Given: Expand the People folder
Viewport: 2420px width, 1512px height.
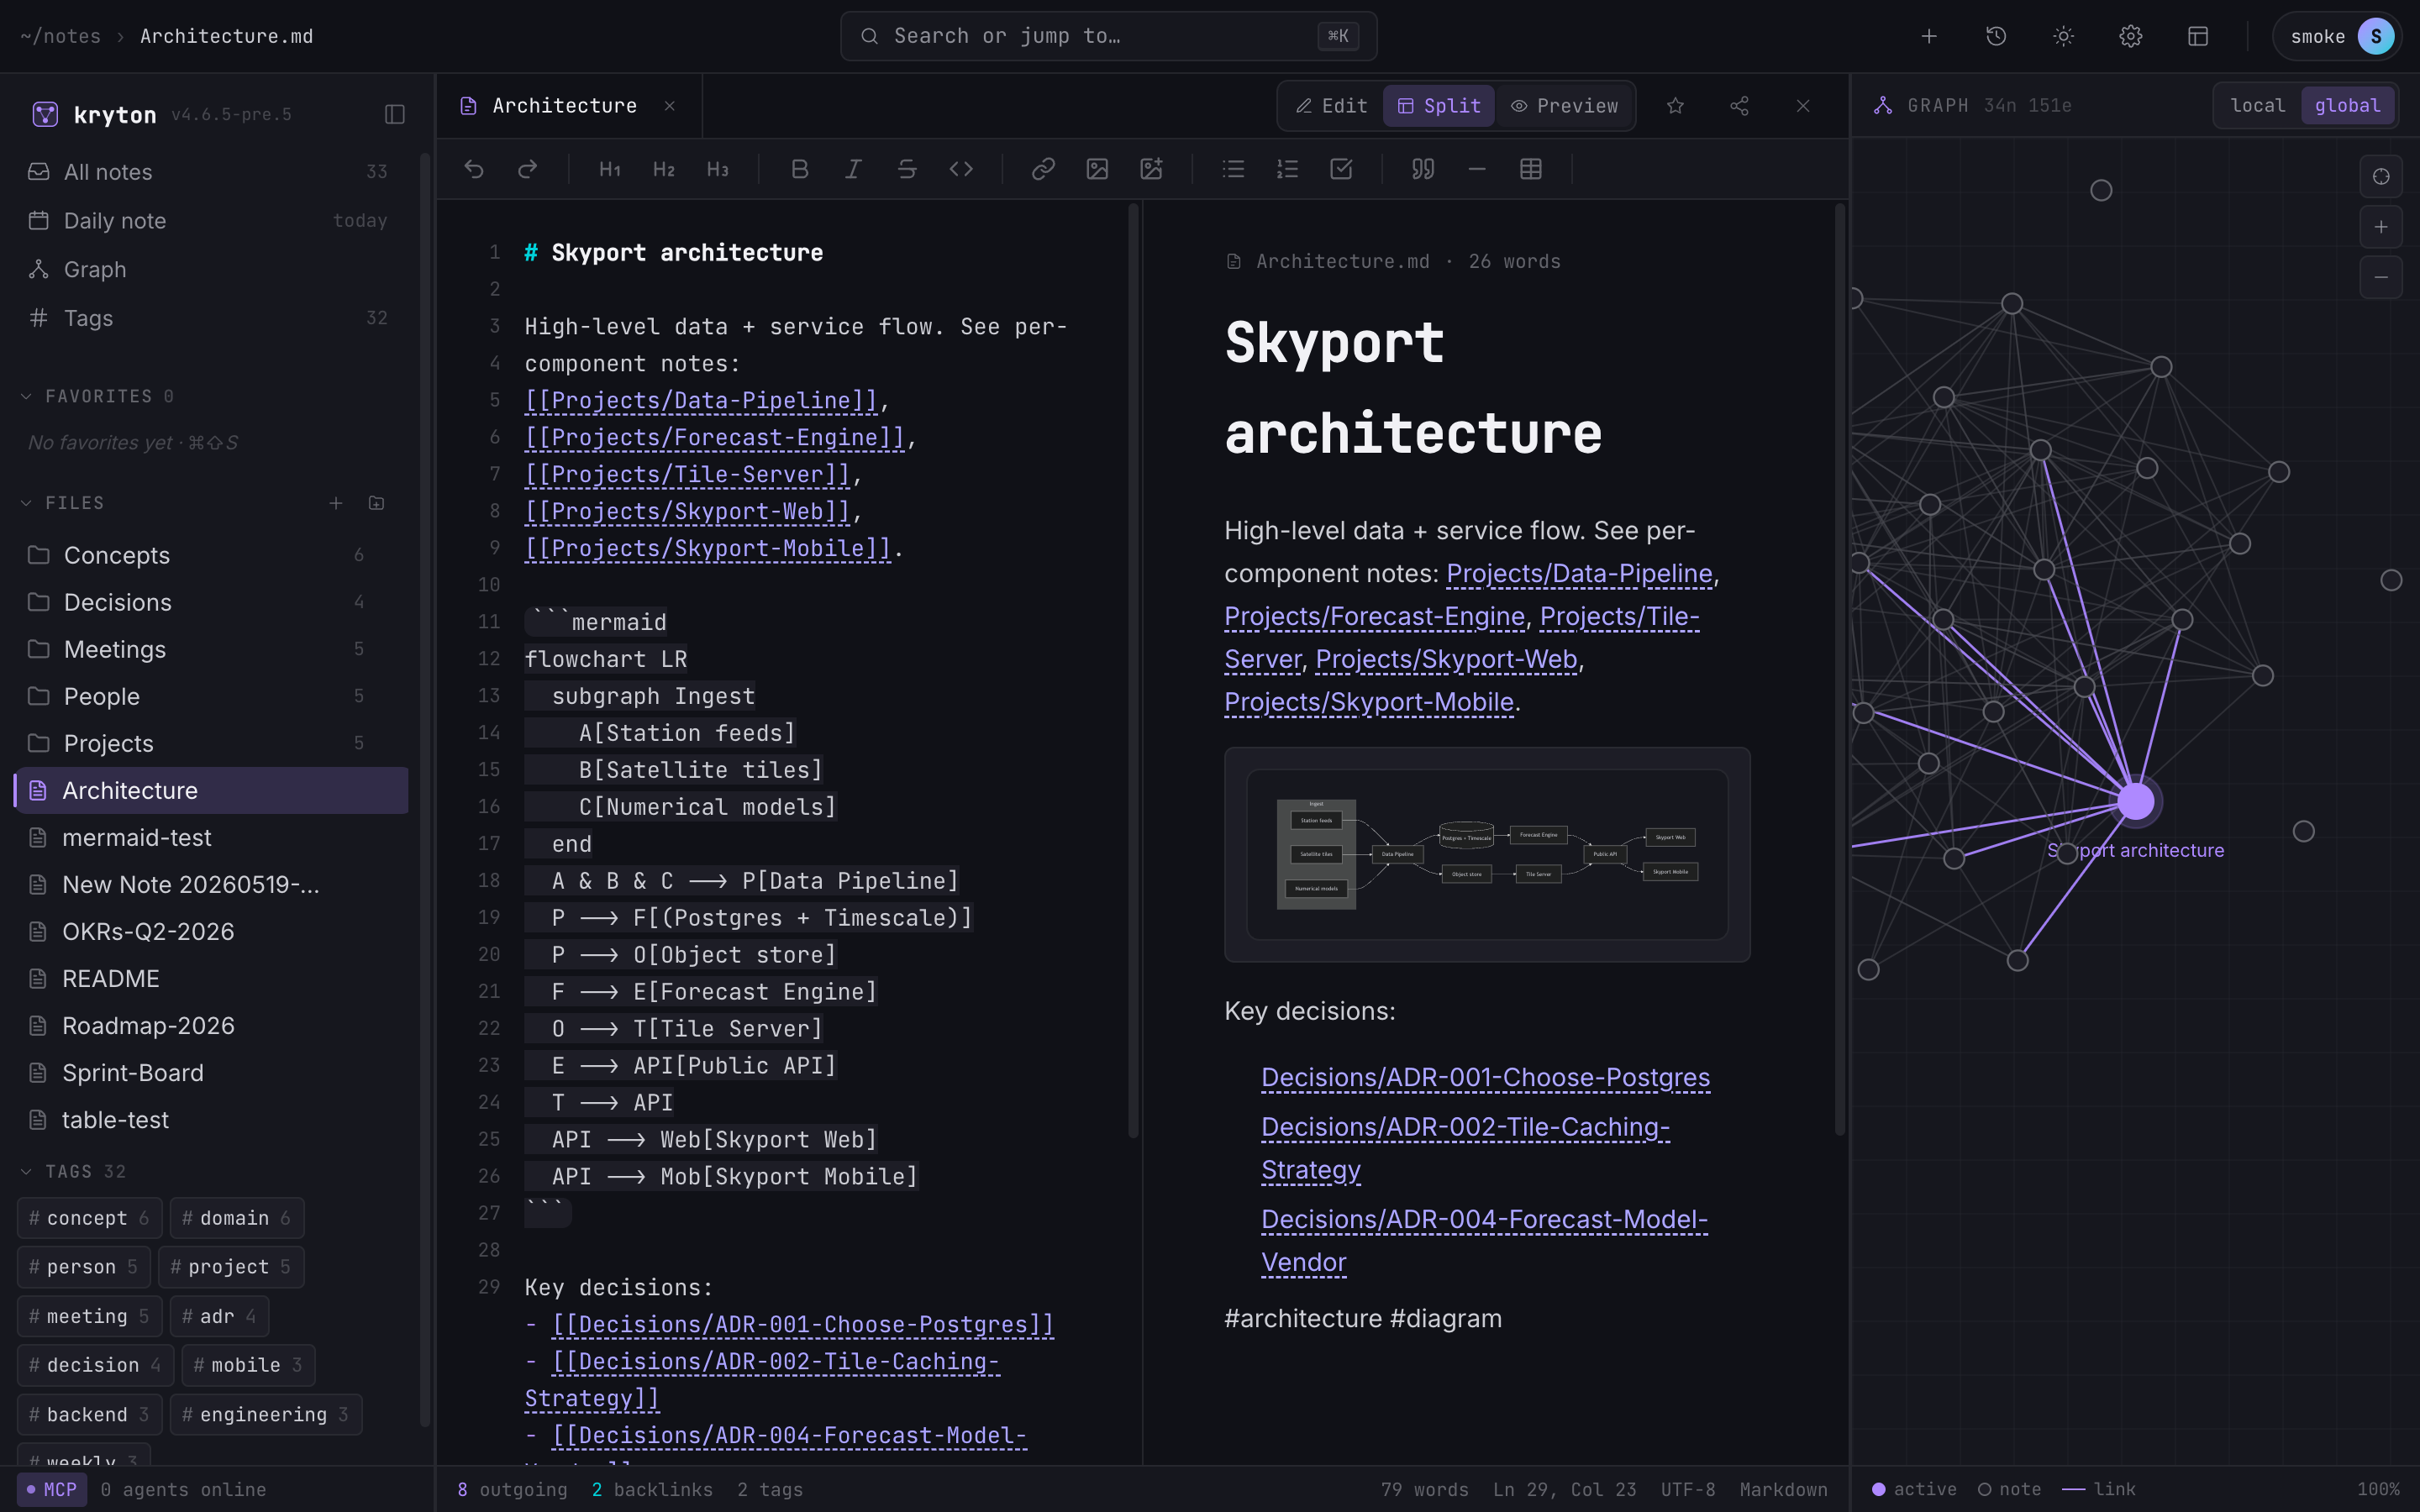Looking at the screenshot, I should [x=211, y=696].
